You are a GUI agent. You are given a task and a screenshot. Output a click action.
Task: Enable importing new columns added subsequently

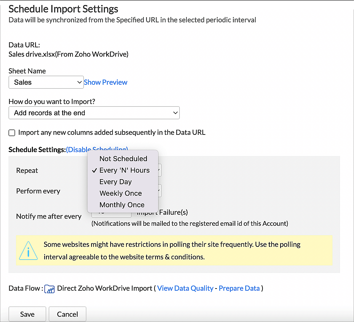[12, 133]
